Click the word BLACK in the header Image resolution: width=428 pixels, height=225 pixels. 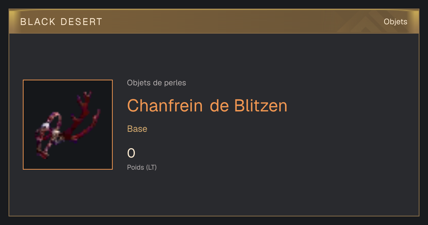(38, 22)
